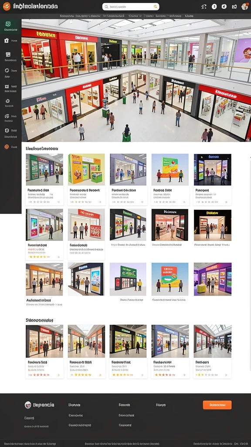Click the orange button in footer
The width and height of the screenshot is (251, 447).
point(217,405)
